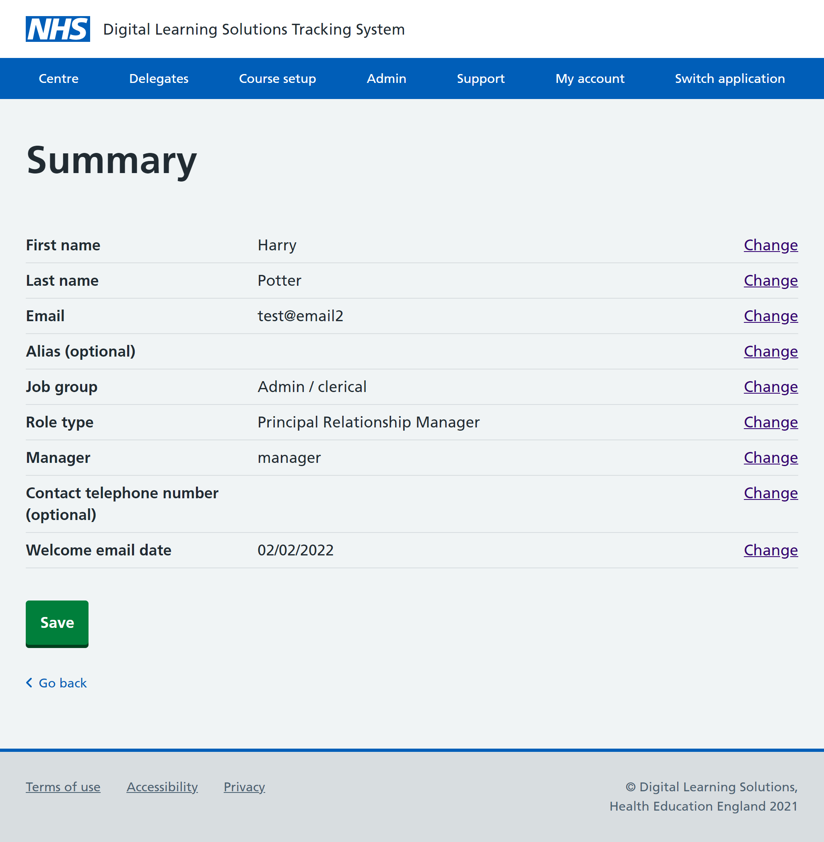Go to Course setup section
Viewport: 824px width, 842px height.
pos(277,78)
